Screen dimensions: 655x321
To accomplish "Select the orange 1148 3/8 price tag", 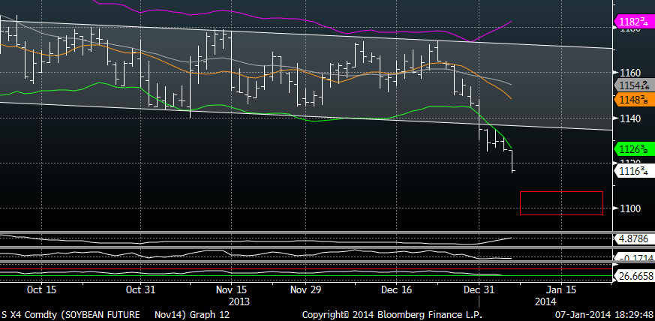I will [635, 100].
